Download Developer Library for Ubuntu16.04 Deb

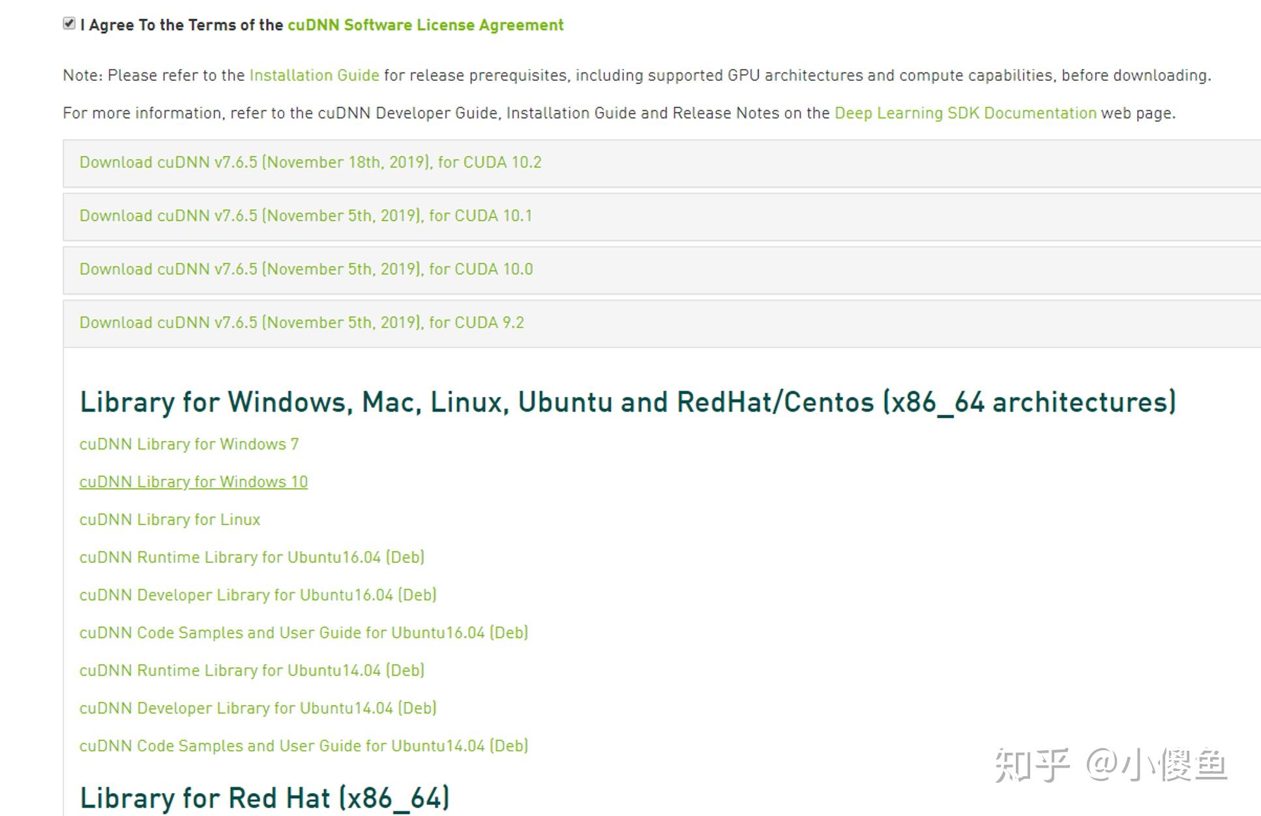(258, 595)
